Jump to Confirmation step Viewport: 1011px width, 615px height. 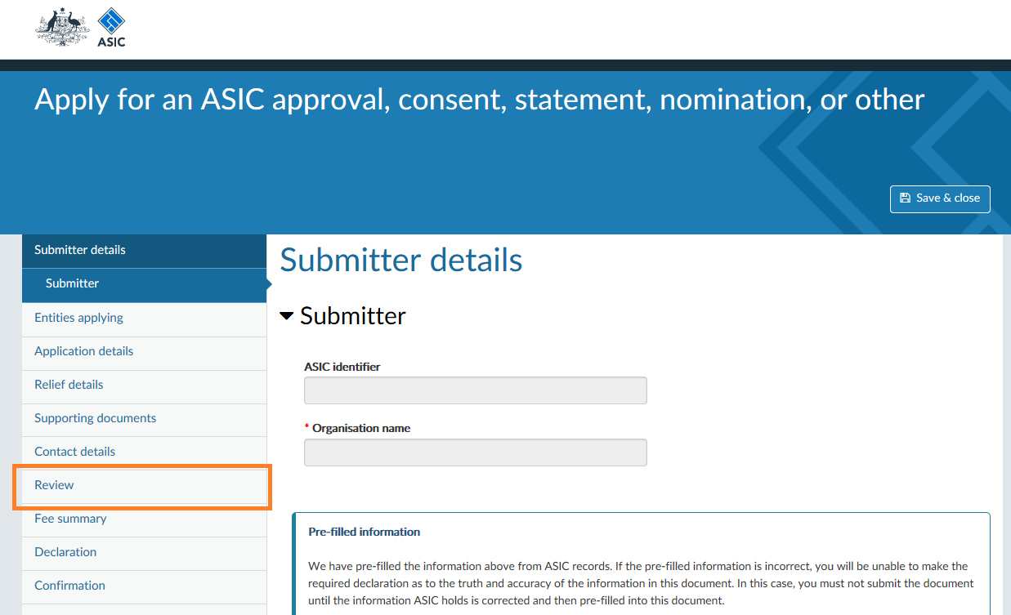pos(144,586)
